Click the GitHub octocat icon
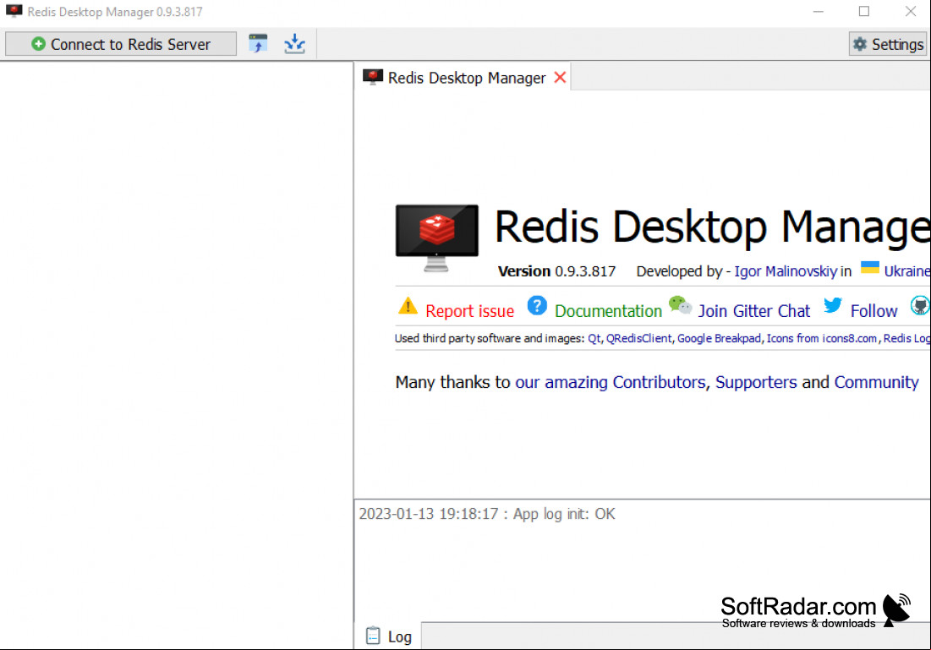 point(920,306)
